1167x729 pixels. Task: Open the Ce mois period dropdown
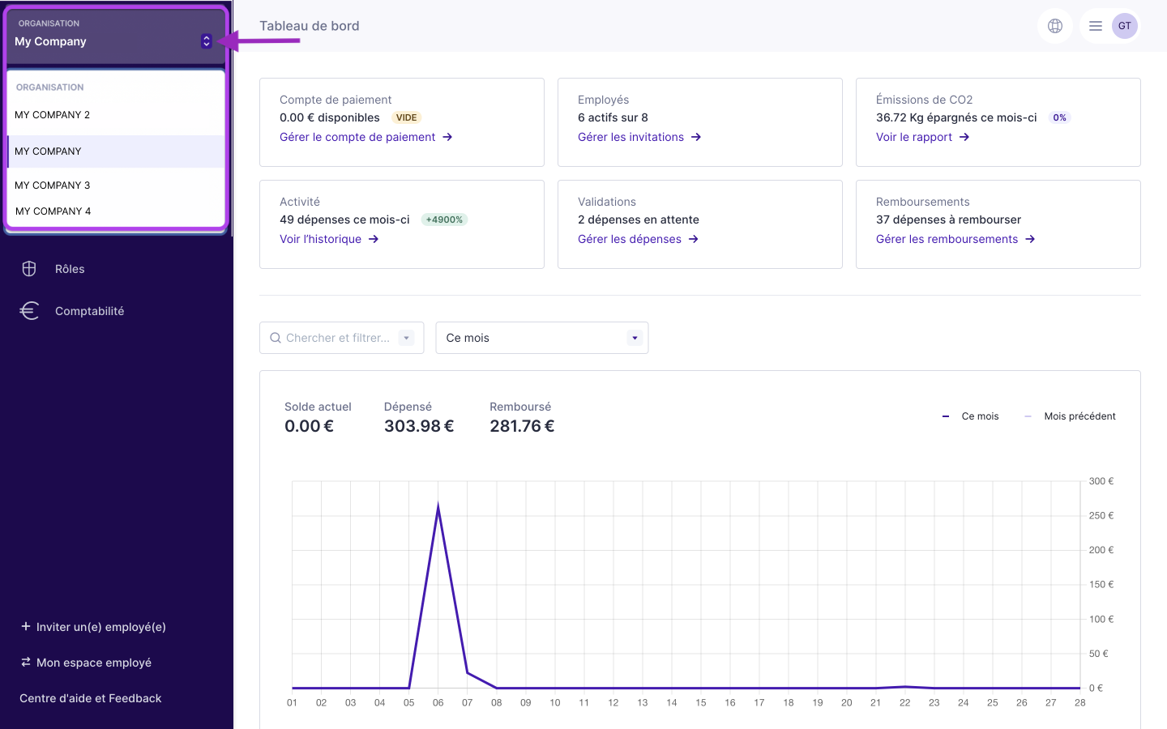(542, 338)
